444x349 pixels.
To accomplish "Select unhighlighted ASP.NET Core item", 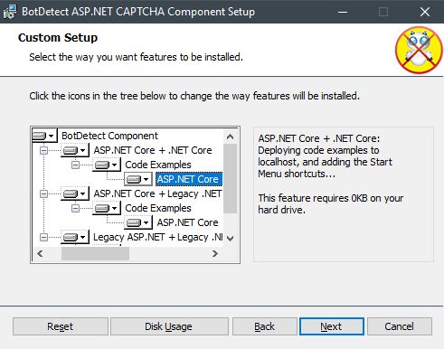I will click(x=187, y=222).
